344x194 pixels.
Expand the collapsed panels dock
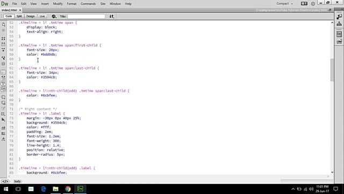(342, 10)
